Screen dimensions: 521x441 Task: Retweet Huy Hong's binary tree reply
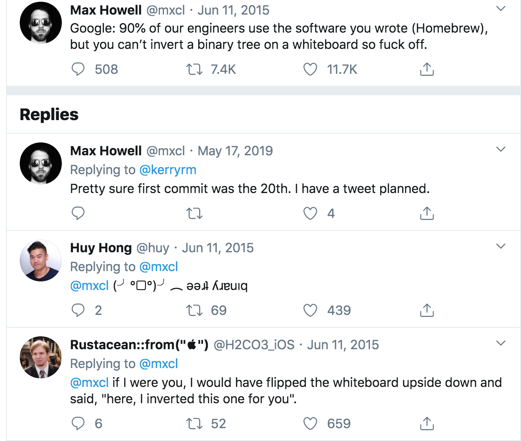point(194,310)
